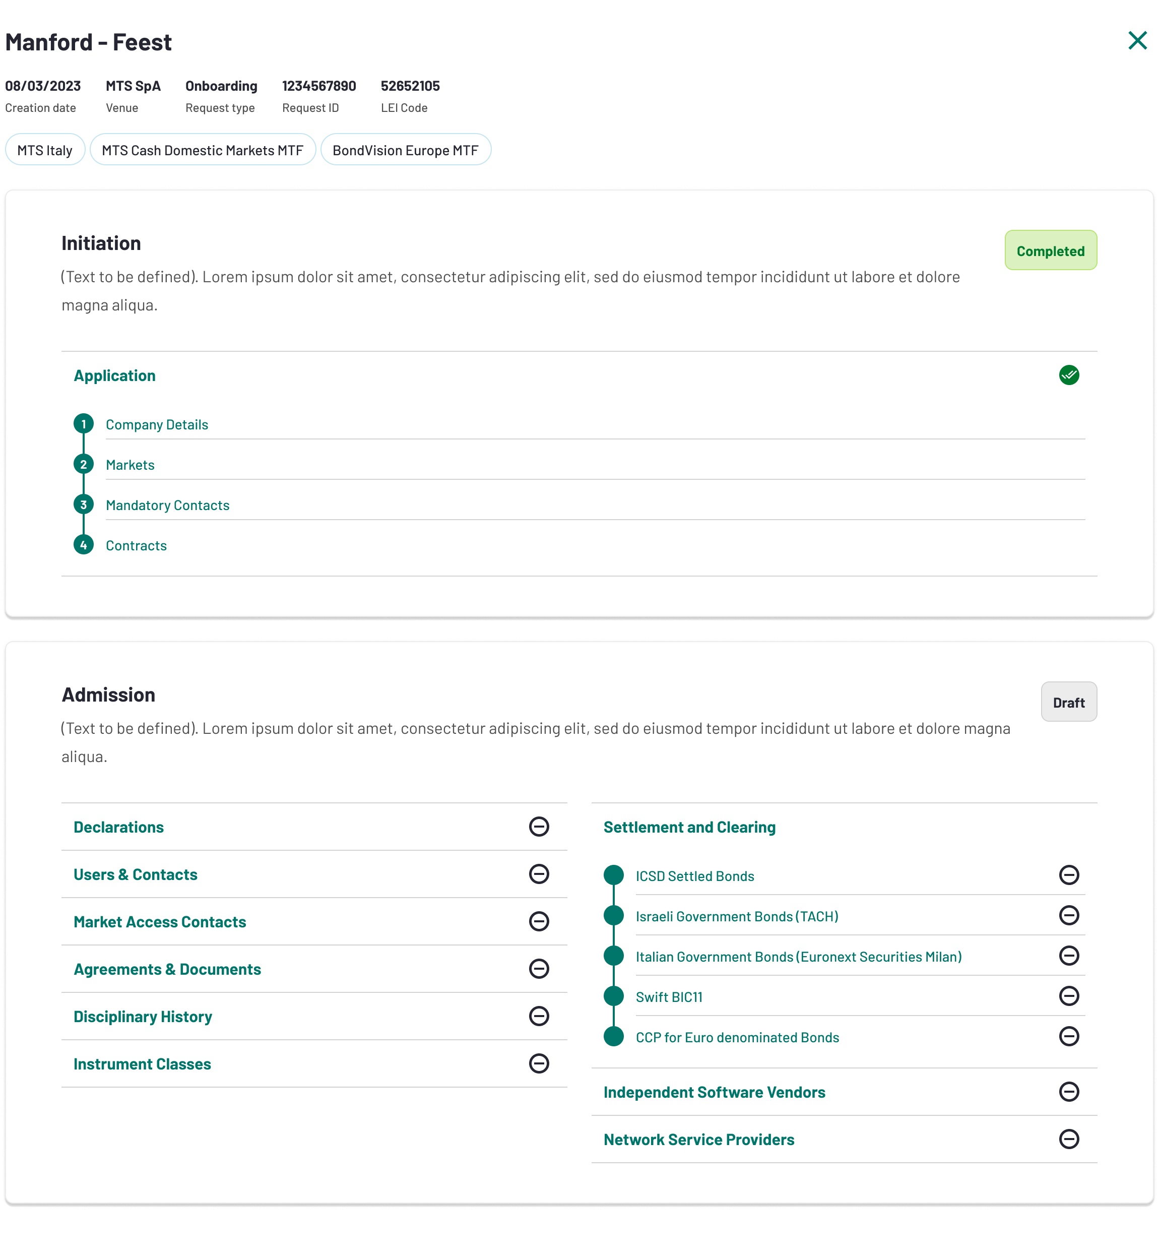Screen dimensions: 1159x1260
Task: Click step 2 numbered circle
Action: [84, 464]
